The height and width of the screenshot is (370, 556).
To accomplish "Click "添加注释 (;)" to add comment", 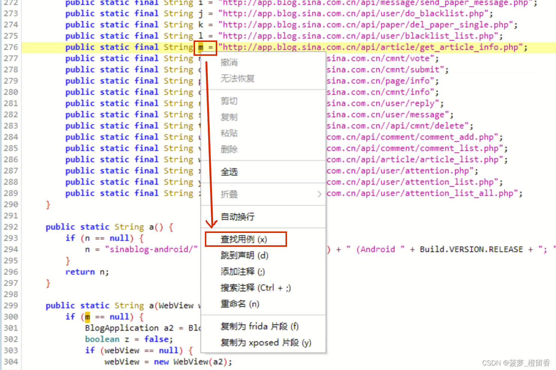I will 243,272.
